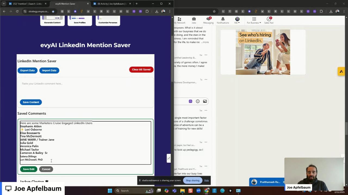Open Chrome menu in the evyAI window
The width and height of the screenshot is (348, 195).
(x=170, y=11)
